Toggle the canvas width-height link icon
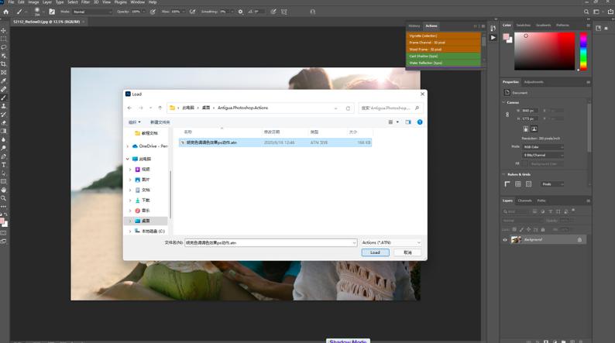The image size is (615, 343). click(x=508, y=115)
